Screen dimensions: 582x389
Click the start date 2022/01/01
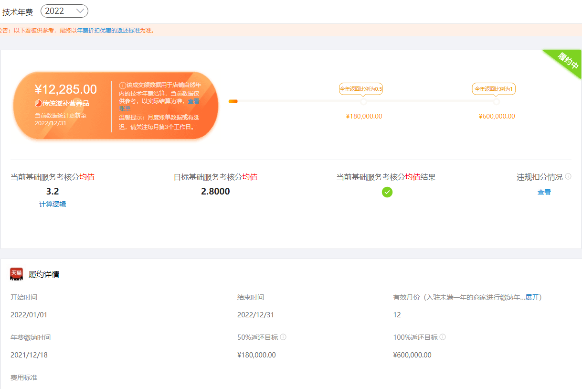point(29,315)
